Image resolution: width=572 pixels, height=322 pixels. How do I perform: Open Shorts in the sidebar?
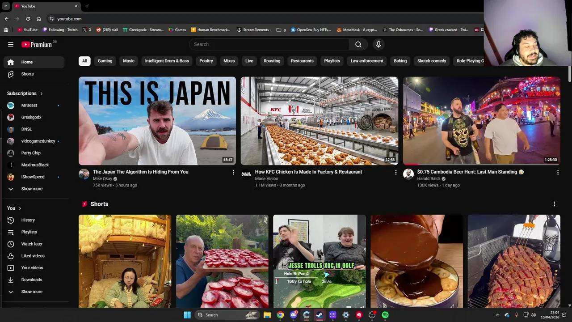pos(35,74)
